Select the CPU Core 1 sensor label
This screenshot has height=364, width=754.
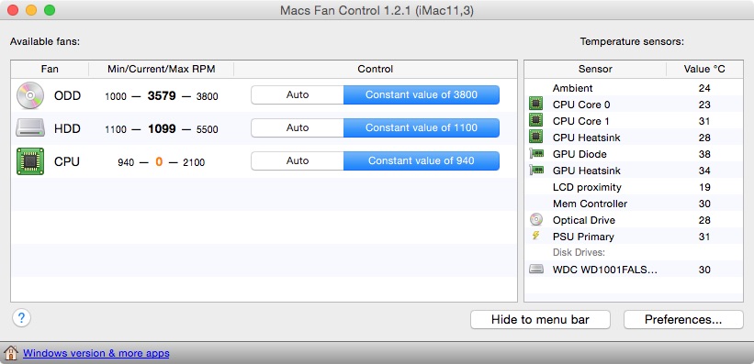click(581, 121)
